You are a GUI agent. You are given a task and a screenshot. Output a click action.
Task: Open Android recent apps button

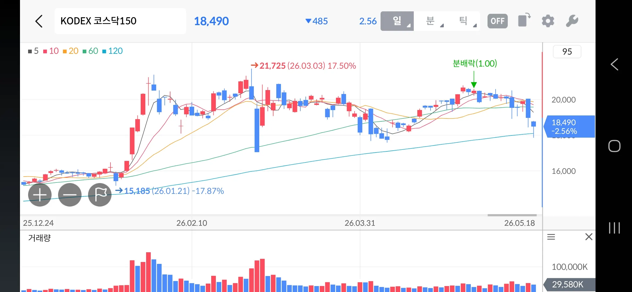614,228
